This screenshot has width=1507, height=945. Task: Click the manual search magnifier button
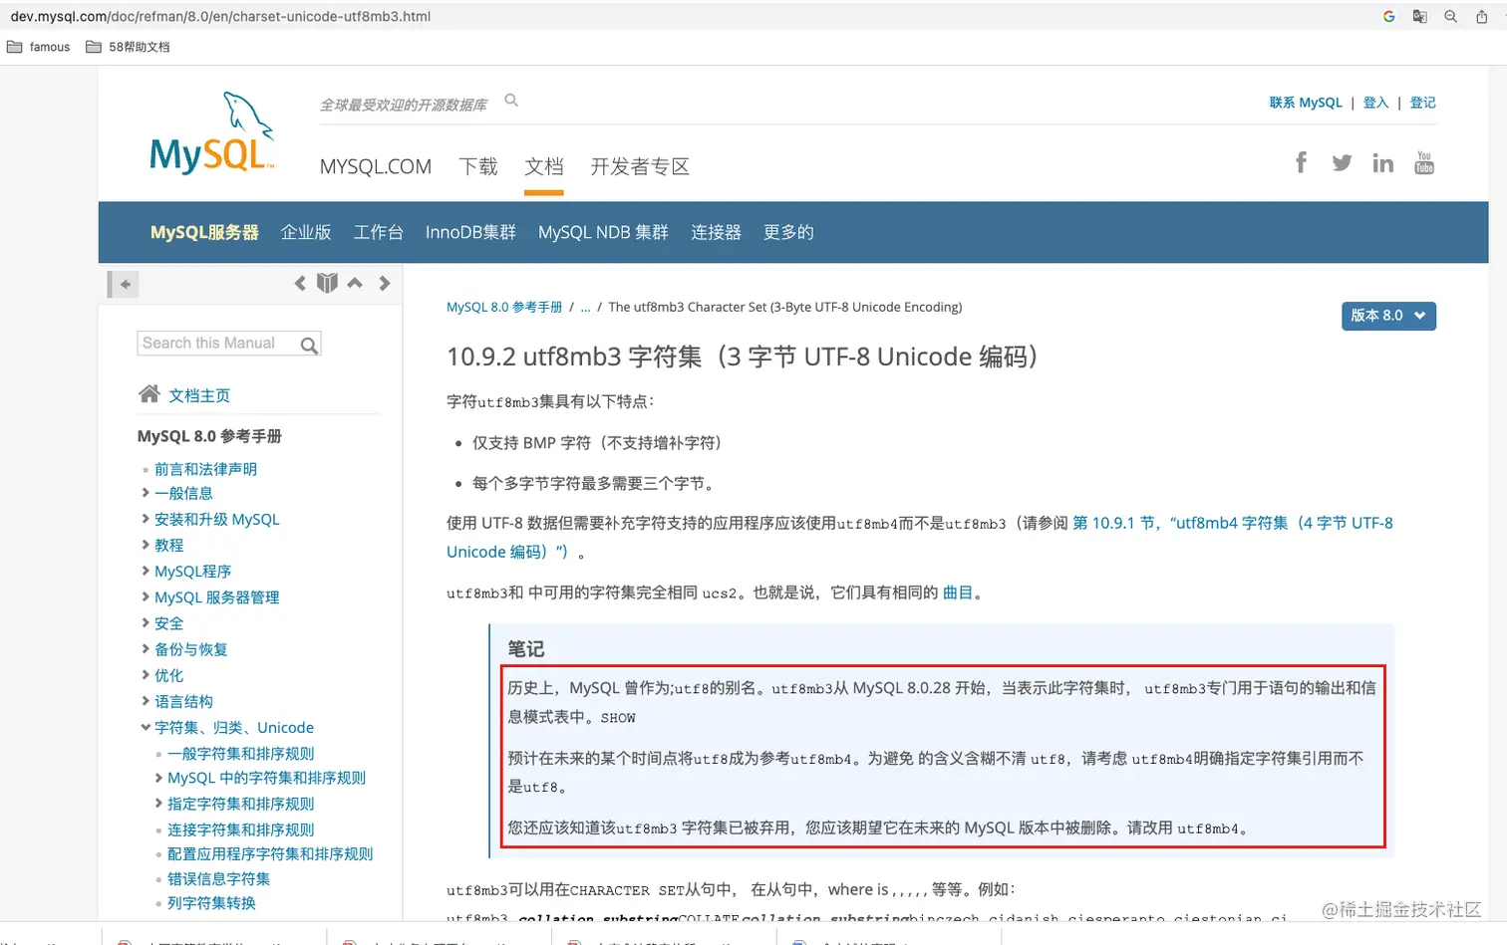(x=309, y=345)
